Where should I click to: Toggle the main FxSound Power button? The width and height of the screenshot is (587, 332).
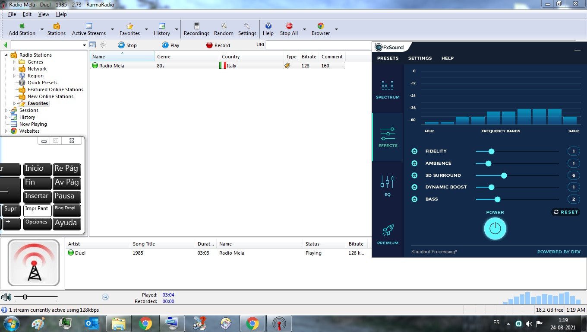click(495, 228)
